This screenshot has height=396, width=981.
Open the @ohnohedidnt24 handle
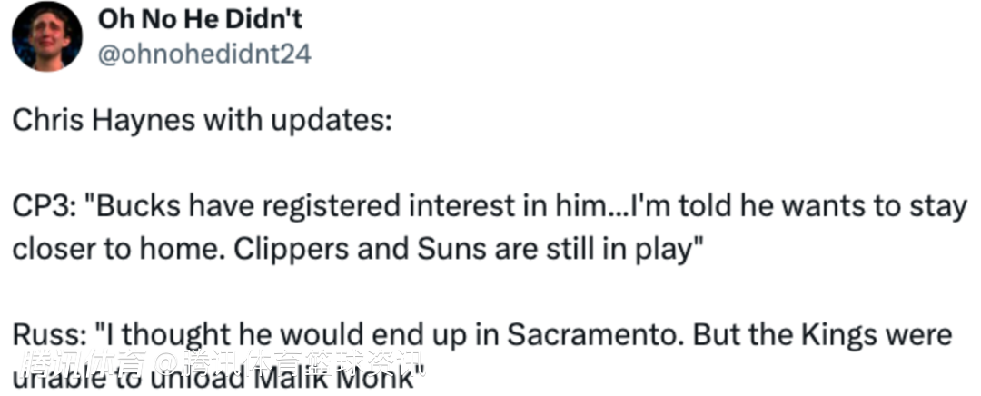click(204, 54)
